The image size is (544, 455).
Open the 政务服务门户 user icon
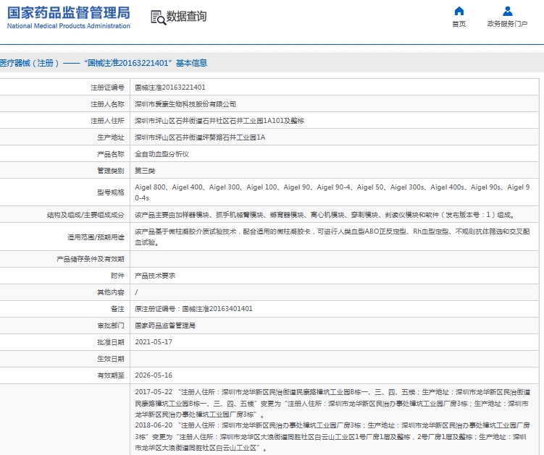pyautogui.click(x=508, y=12)
